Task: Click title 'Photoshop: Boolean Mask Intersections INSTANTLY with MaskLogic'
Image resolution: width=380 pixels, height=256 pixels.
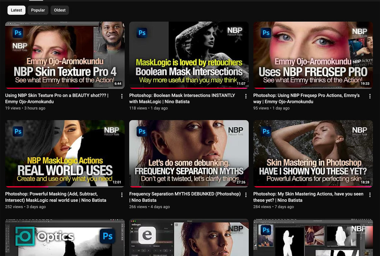Action: pyautogui.click(x=182, y=98)
